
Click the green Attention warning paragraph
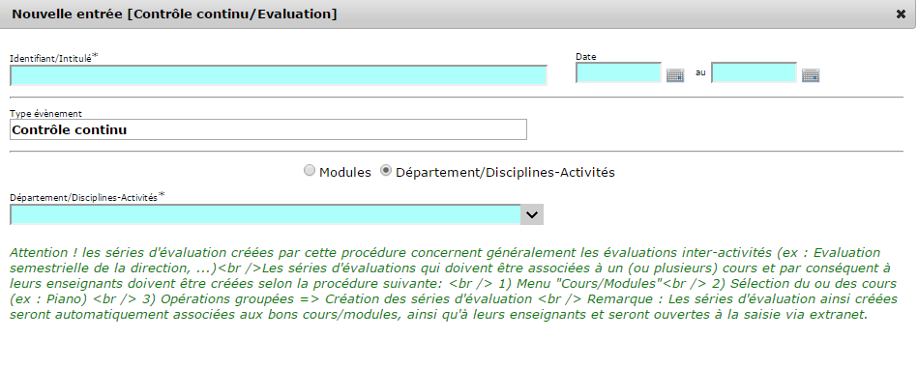[454, 283]
